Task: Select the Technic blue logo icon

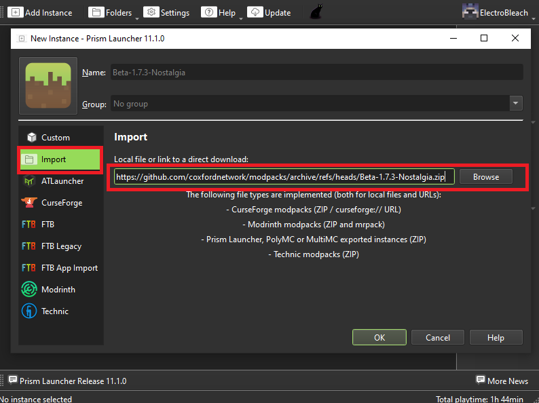Action: pyautogui.click(x=29, y=311)
